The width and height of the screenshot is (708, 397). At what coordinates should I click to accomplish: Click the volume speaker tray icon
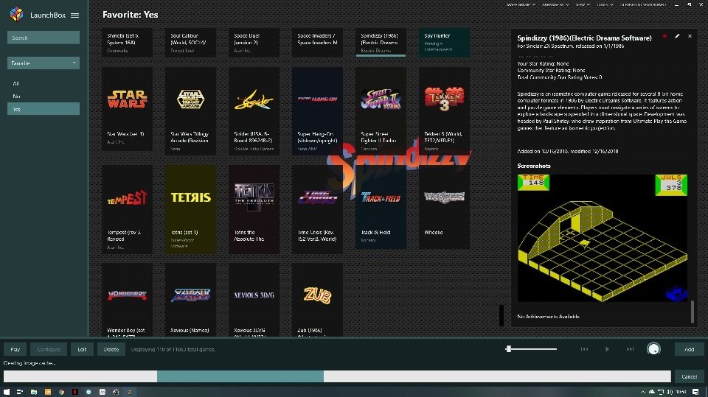point(670,392)
